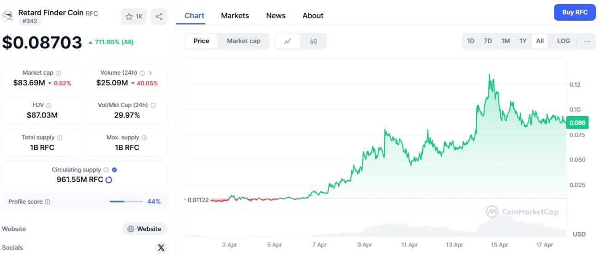This screenshot has height=272, width=600.
Task: Click the Profile score progress bar
Action: [126, 201]
